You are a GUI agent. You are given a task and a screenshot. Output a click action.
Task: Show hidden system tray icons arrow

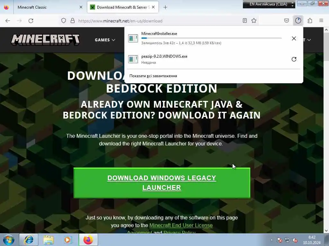[x=271, y=240]
